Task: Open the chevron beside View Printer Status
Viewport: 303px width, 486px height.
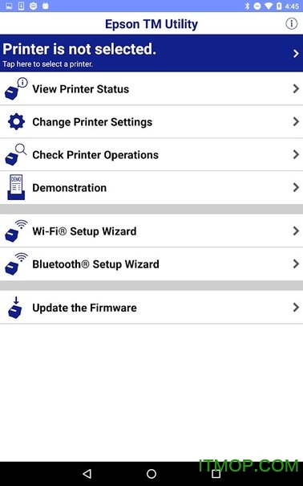Action: coord(296,89)
